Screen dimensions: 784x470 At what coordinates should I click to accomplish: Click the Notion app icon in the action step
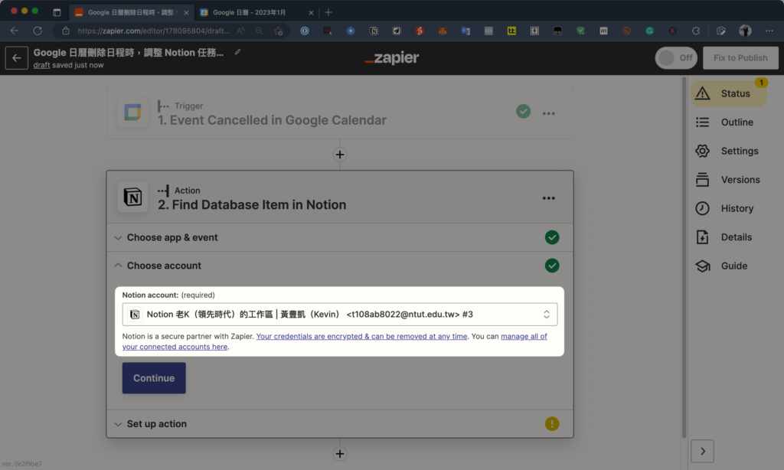(x=132, y=197)
